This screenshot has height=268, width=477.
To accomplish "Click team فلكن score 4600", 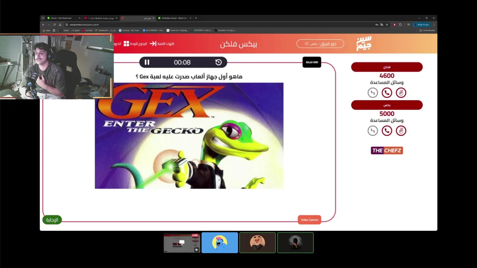I will pyautogui.click(x=387, y=76).
